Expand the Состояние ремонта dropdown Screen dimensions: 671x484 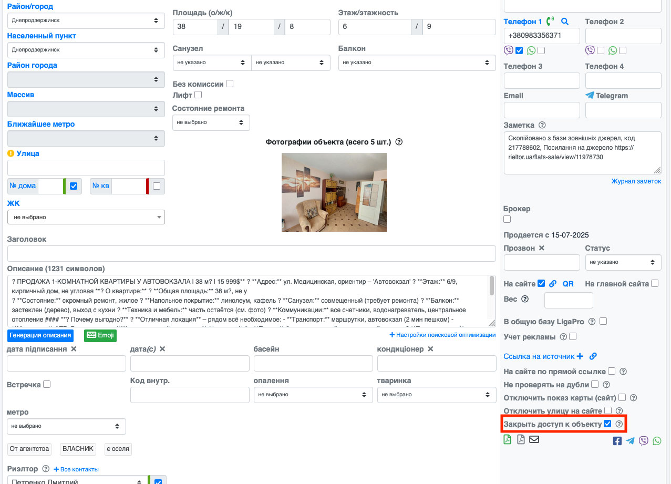pos(211,122)
